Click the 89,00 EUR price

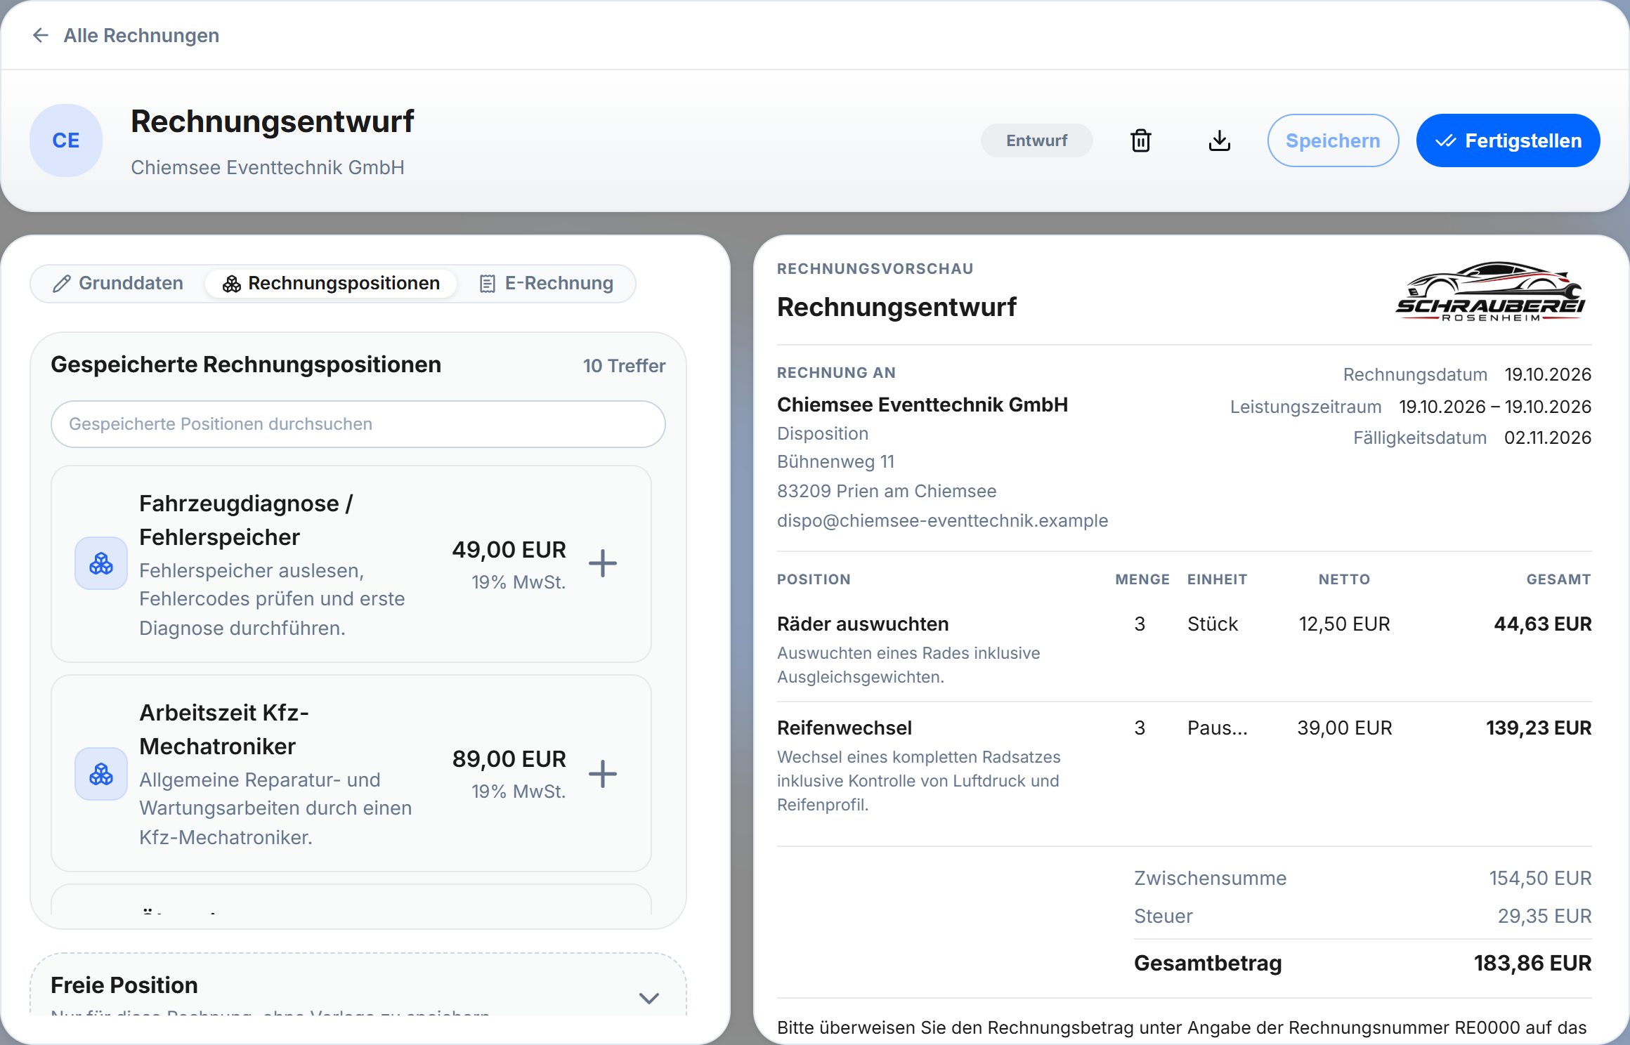pos(509,759)
